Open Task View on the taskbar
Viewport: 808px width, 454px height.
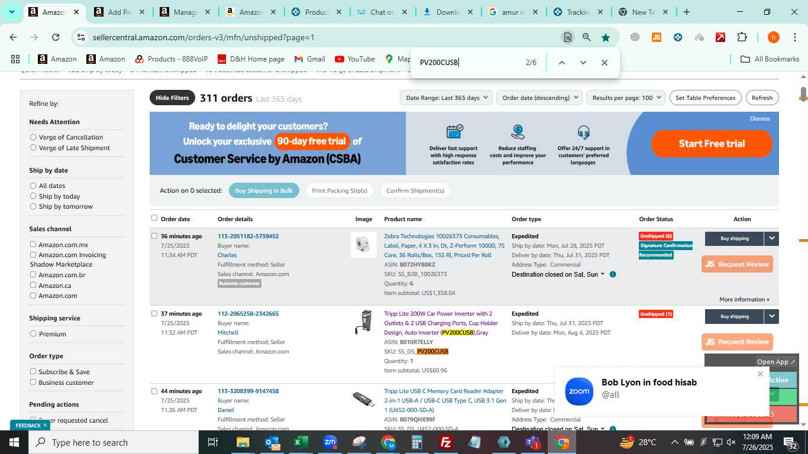point(213,442)
